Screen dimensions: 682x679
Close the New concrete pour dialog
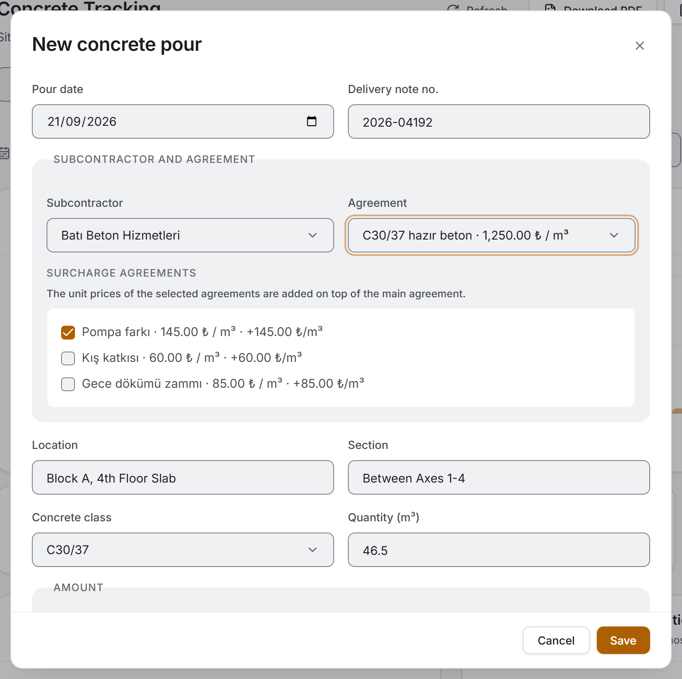639,46
